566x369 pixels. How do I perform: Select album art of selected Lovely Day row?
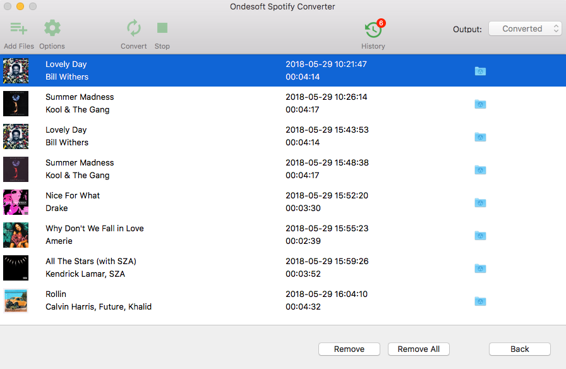(x=16, y=71)
